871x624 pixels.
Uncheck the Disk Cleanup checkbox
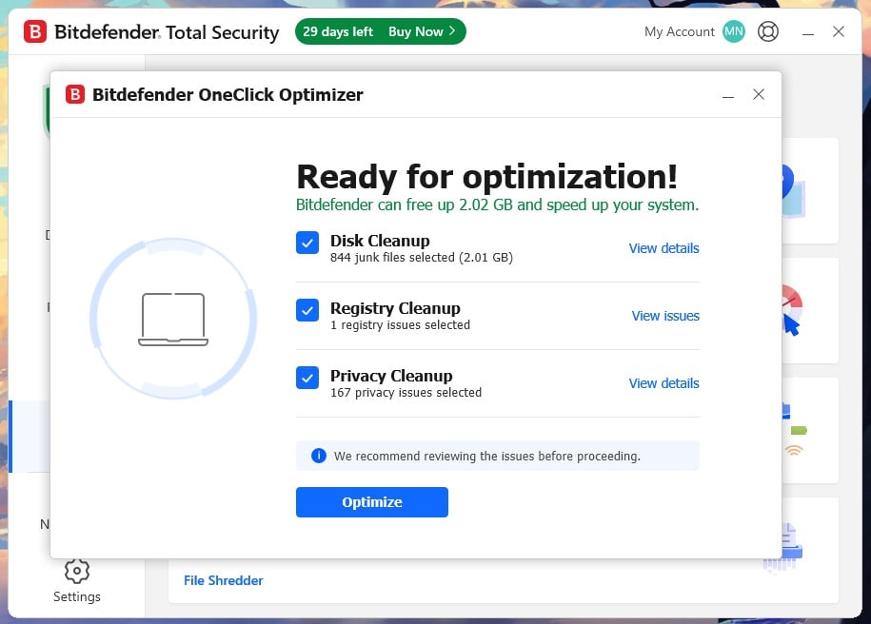pos(307,243)
